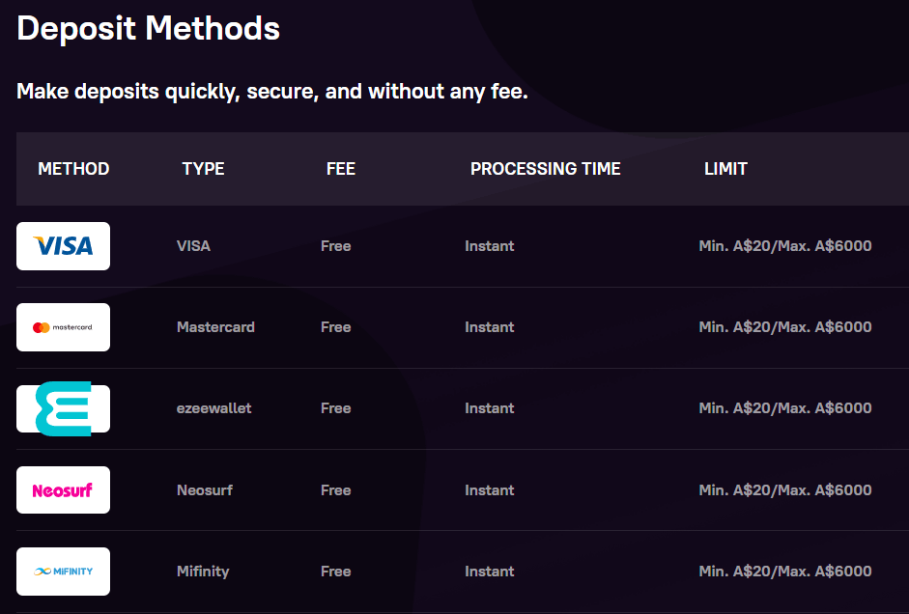
Task: Select the Mifinity type cell
Action: click(x=203, y=572)
